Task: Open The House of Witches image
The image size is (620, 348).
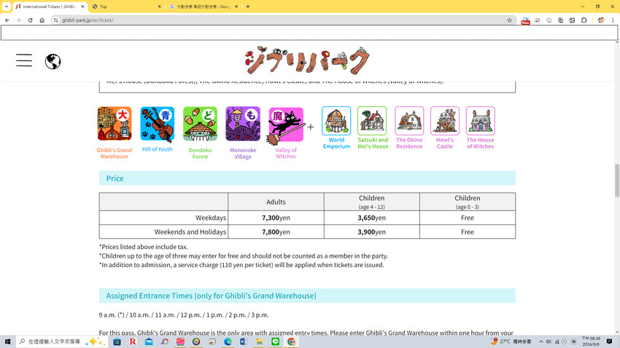Action: tap(480, 121)
